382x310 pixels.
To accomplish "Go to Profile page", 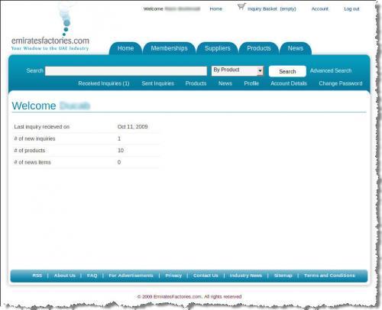I will click(x=251, y=83).
